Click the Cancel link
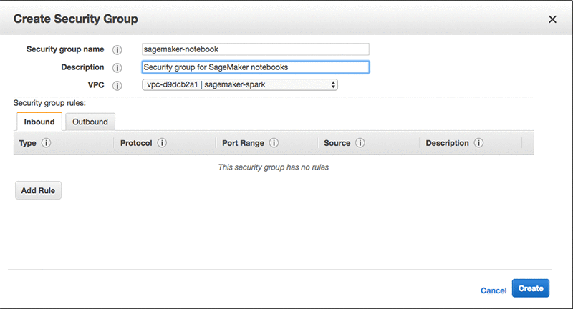This screenshot has height=309, width=573. [x=493, y=290]
